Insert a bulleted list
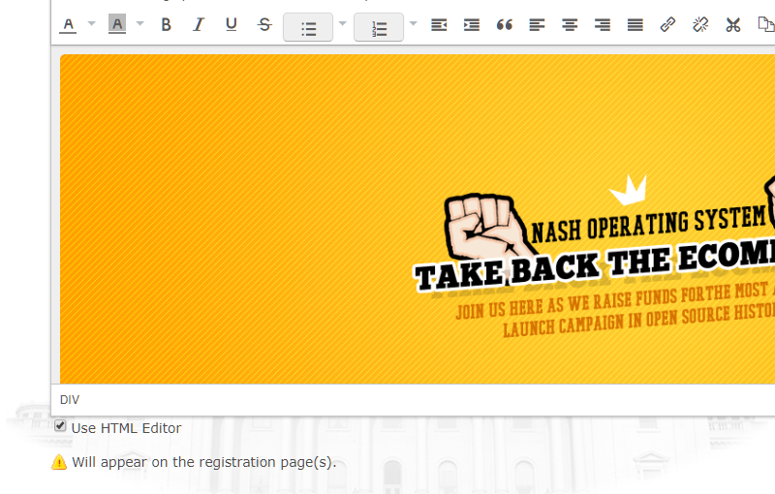 [x=308, y=27]
